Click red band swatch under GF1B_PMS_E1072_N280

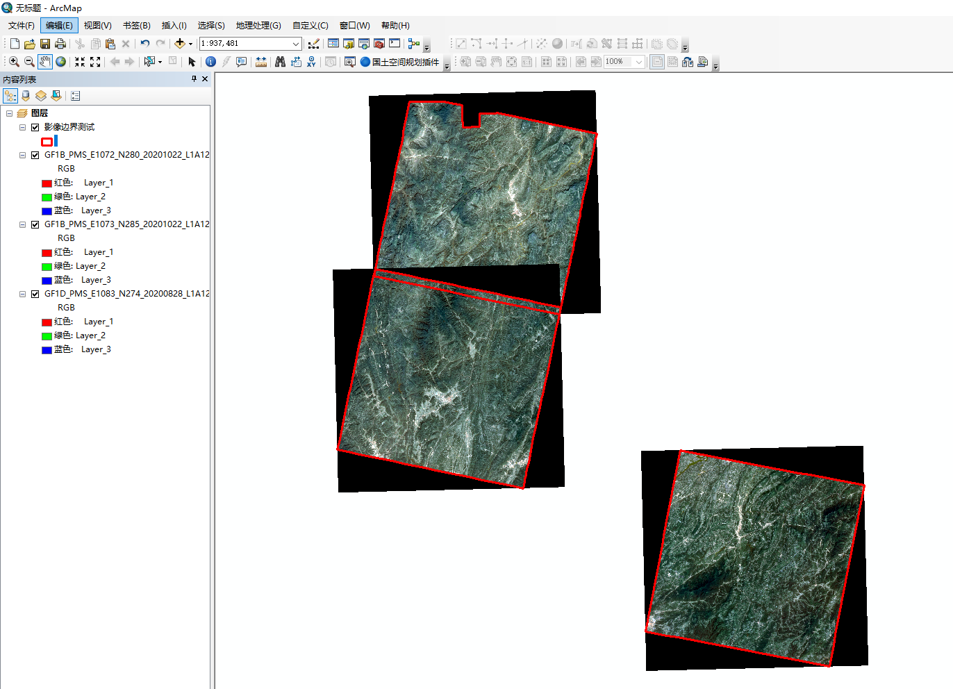(47, 183)
